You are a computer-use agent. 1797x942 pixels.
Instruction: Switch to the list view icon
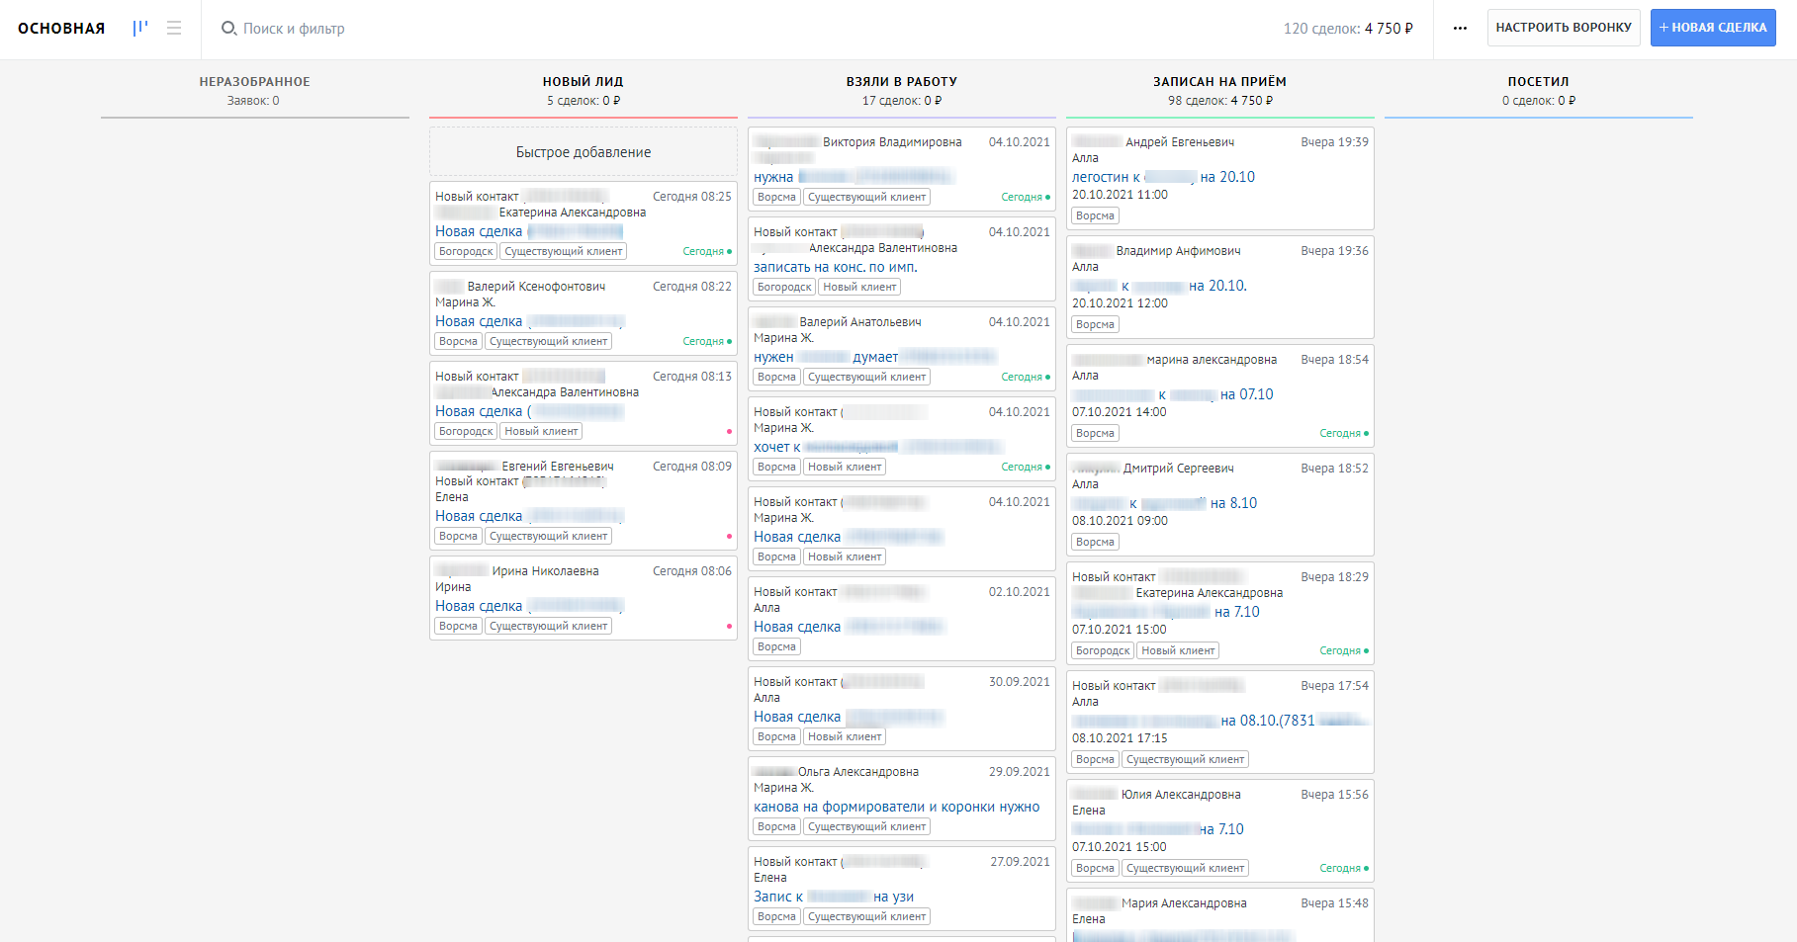[x=174, y=28]
